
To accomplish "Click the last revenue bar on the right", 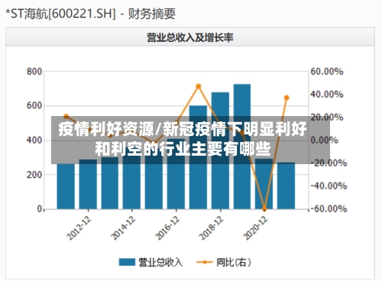I will point(286,186).
